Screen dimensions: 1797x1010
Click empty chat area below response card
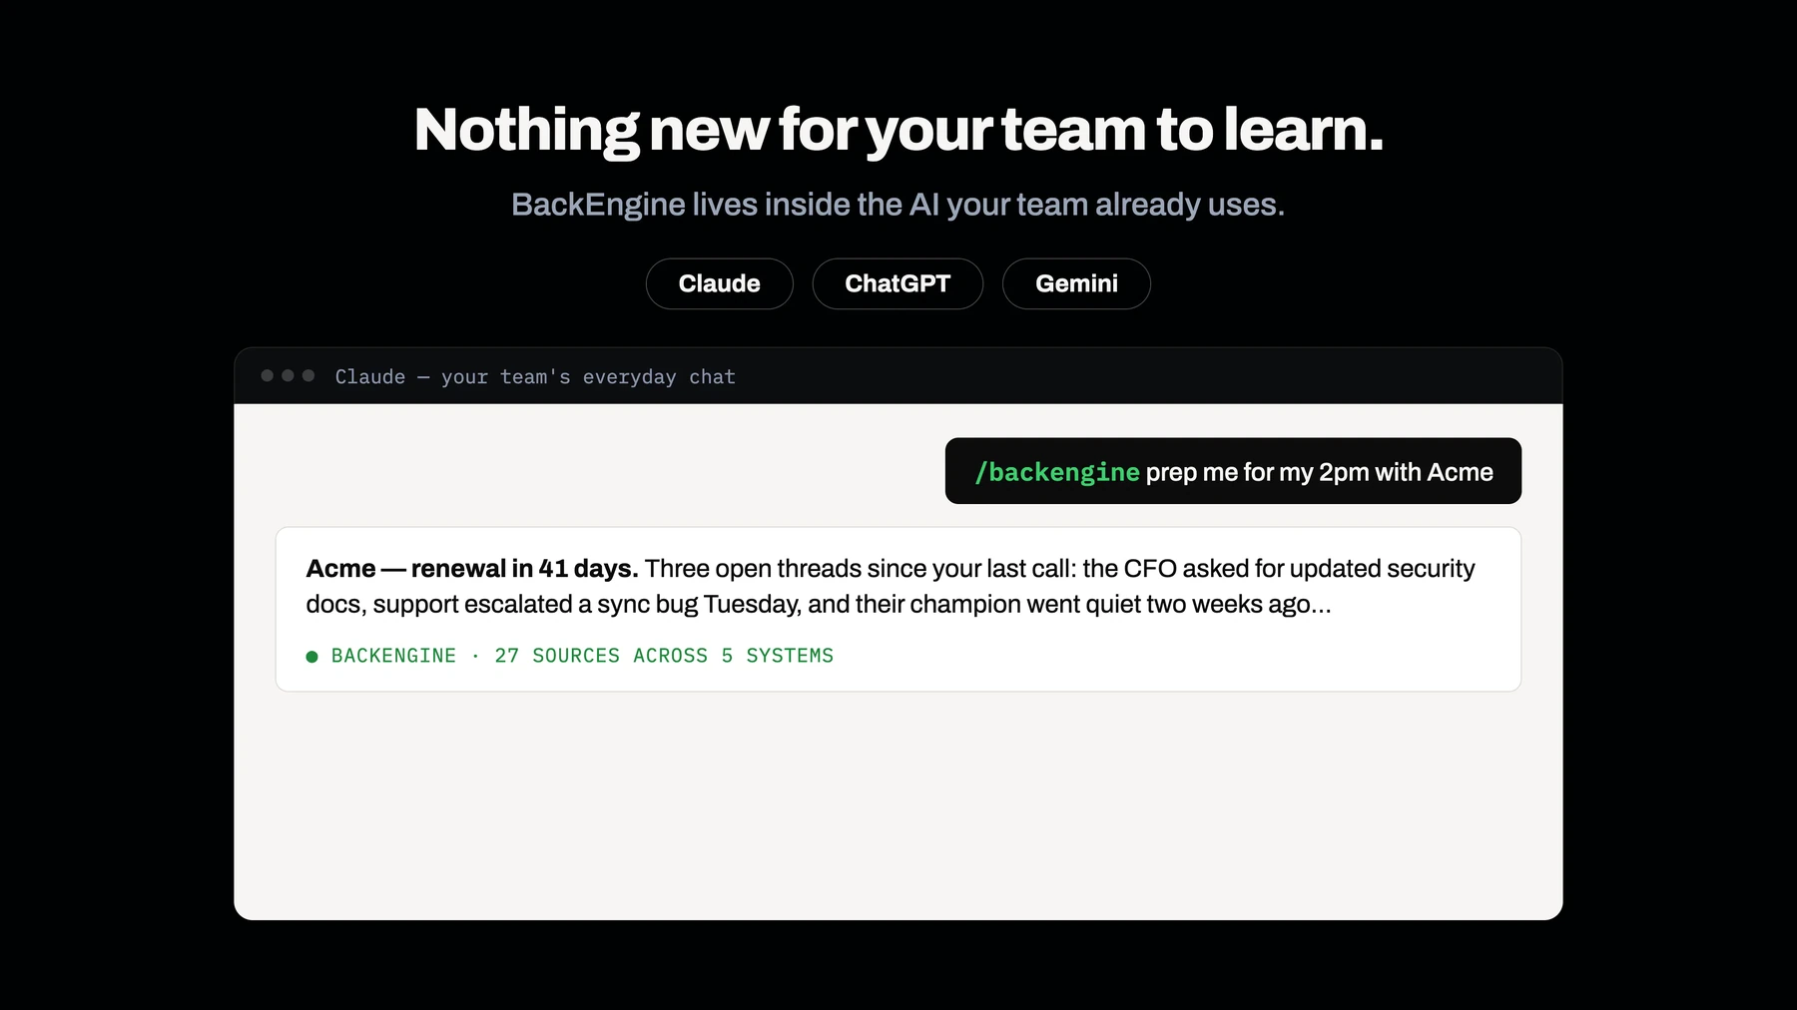898,804
